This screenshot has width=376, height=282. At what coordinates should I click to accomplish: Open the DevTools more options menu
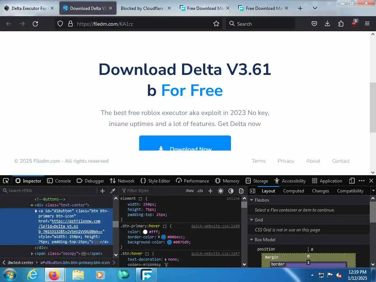(362, 181)
